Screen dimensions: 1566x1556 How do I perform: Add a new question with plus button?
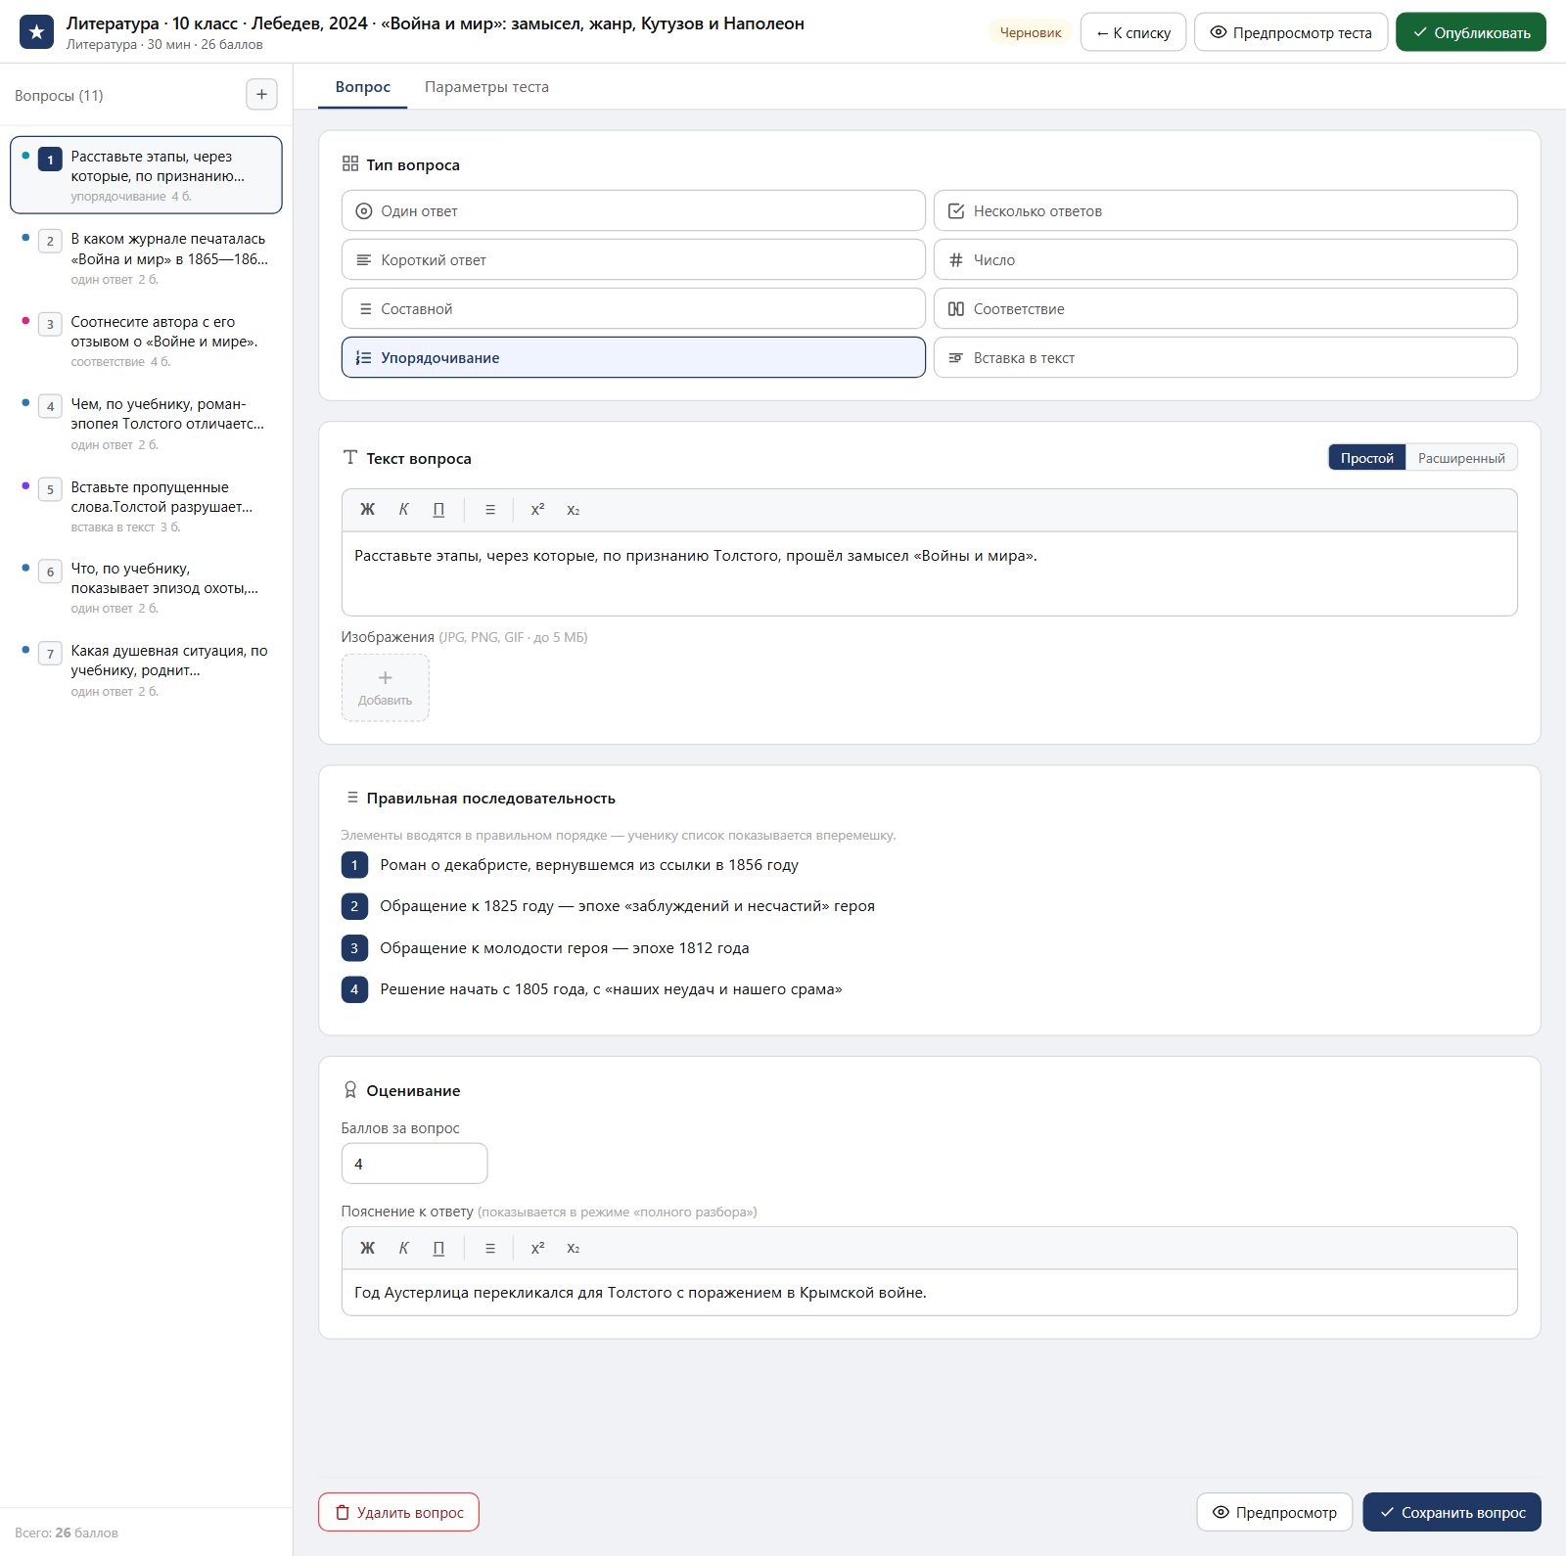click(x=261, y=95)
